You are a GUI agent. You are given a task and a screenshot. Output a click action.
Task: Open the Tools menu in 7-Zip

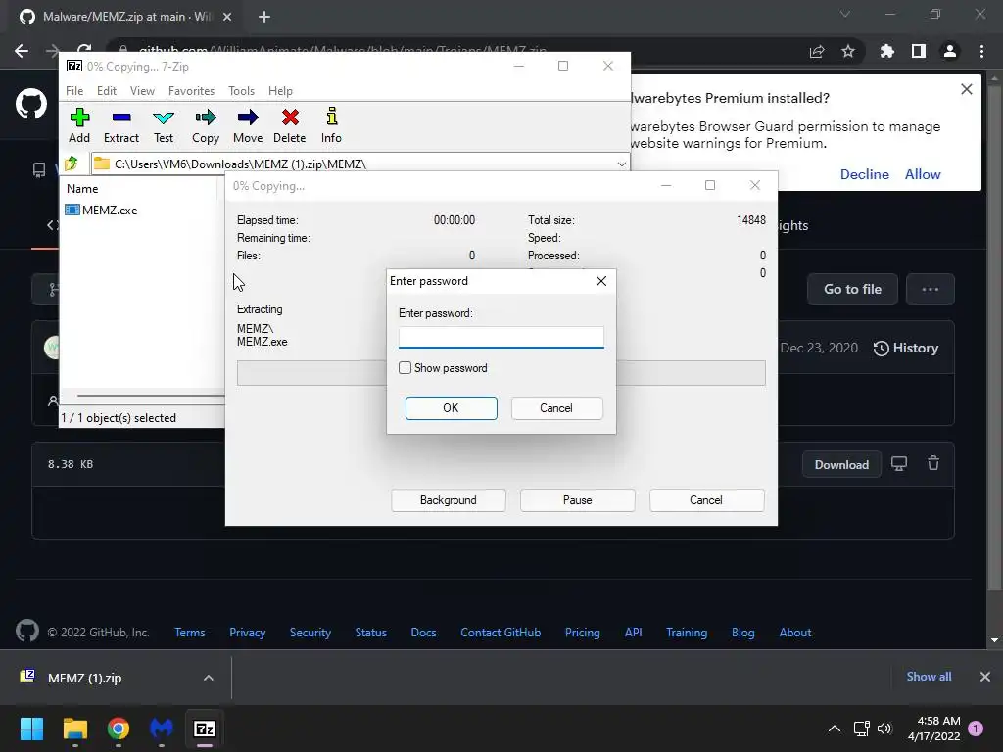coord(241,91)
